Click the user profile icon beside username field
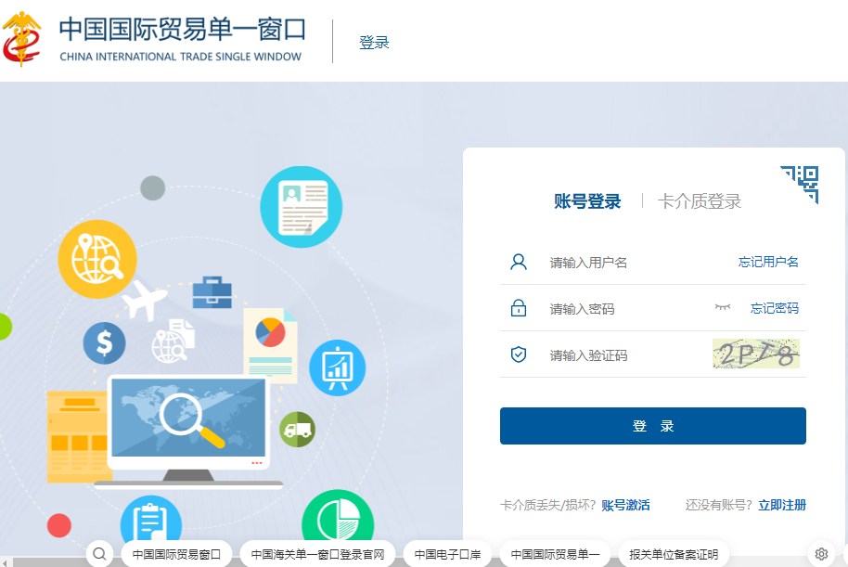Viewport: 848px width, 567px height. pos(519,262)
